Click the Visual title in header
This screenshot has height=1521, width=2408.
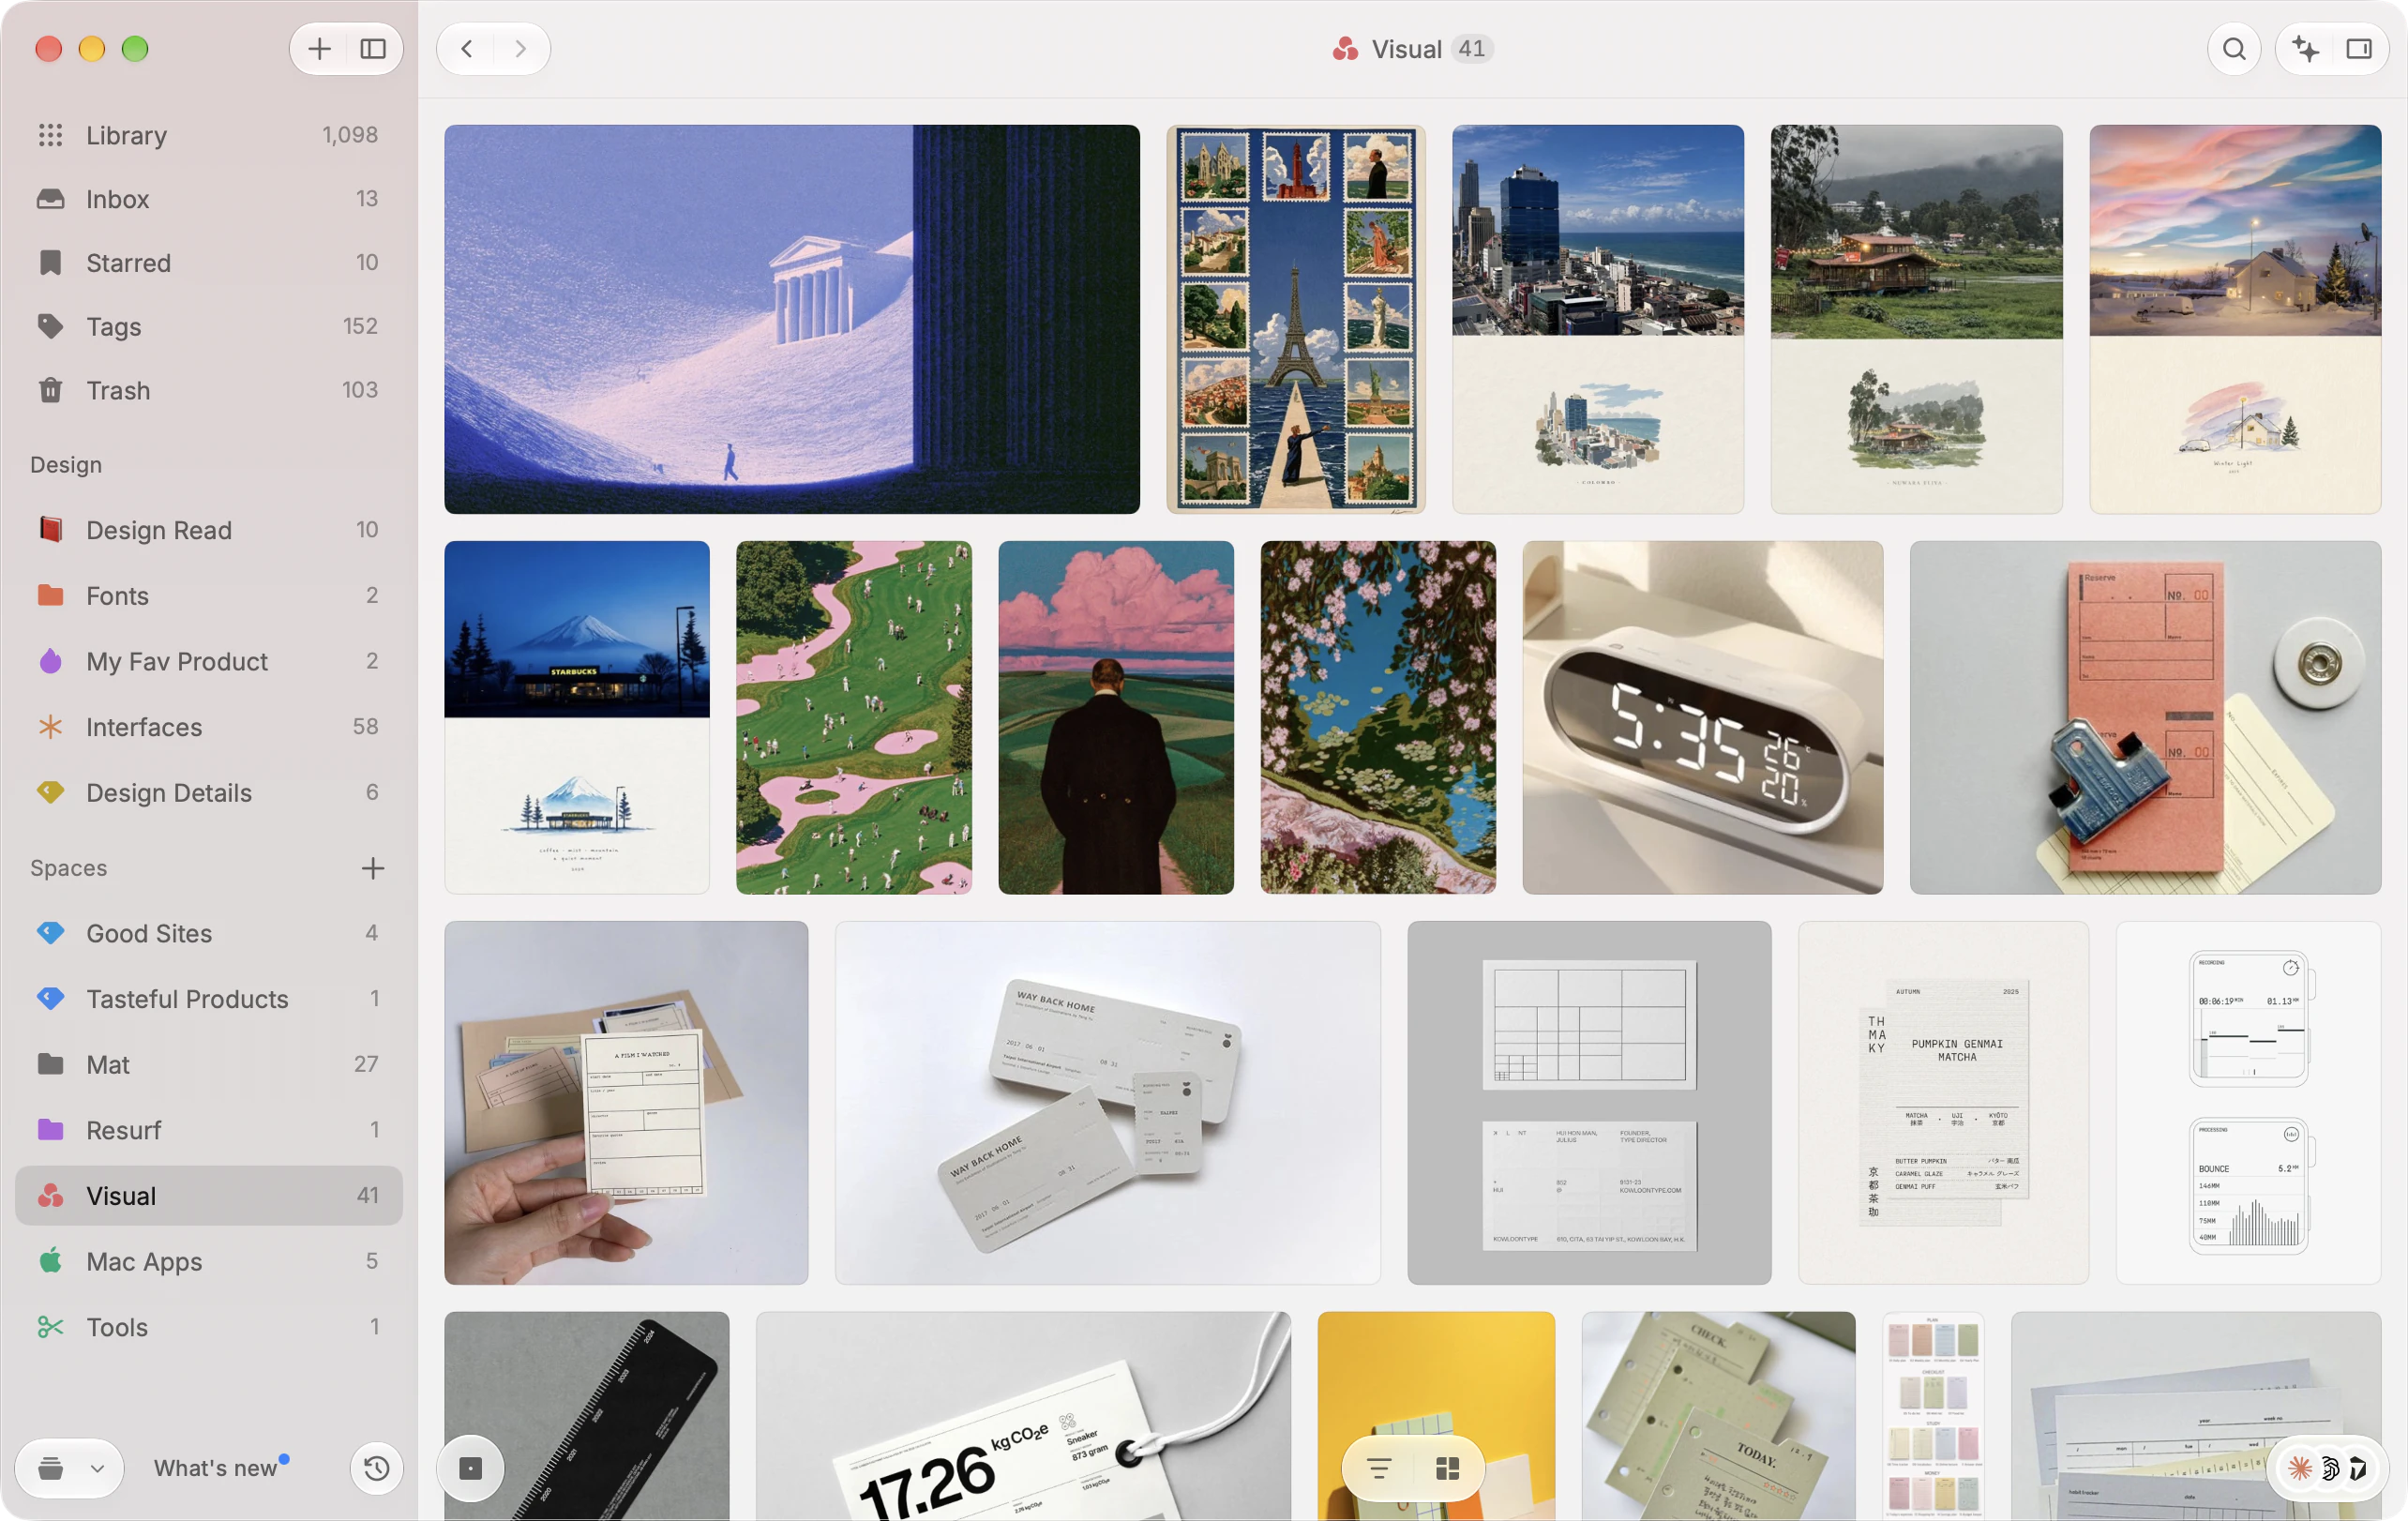[x=1406, y=49]
